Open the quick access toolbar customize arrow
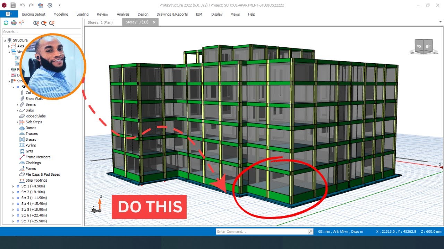Screen dimensions: 444x249 click(x=59, y=5)
